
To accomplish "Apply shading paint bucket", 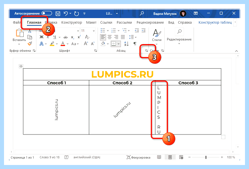I will coord(103,44).
